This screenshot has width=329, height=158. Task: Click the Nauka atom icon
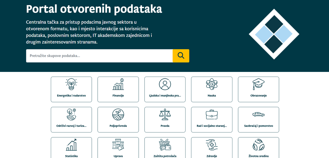point(212,84)
